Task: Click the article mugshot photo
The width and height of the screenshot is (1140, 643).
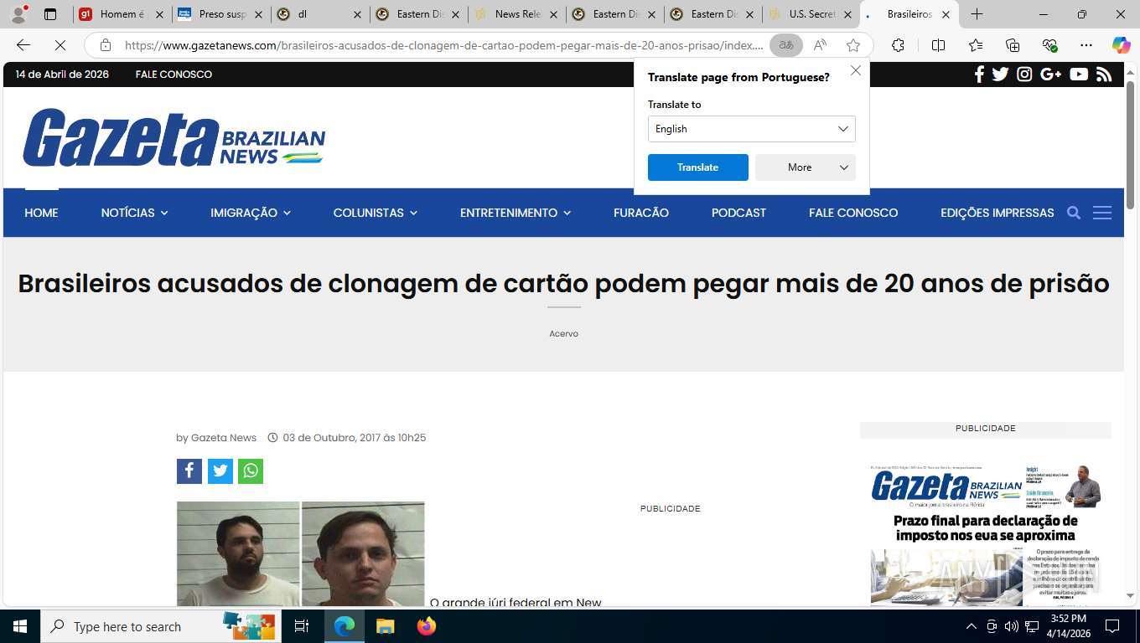Action: (300, 553)
